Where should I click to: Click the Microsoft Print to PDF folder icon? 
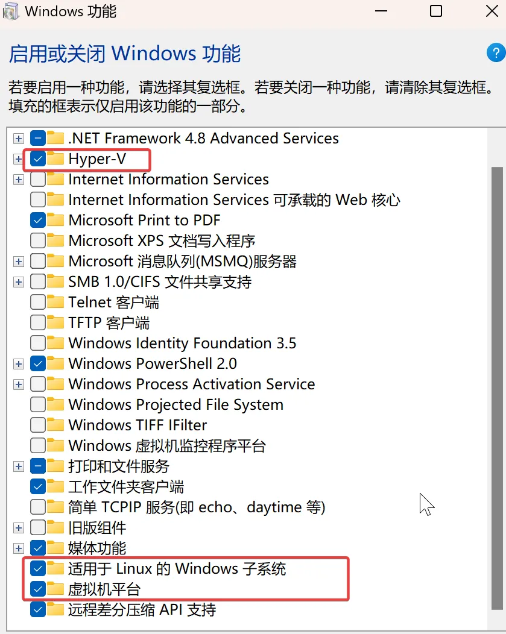point(55,221)
